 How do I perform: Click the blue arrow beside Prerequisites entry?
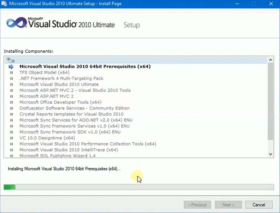pyautogui.click(x=12, y=66)
